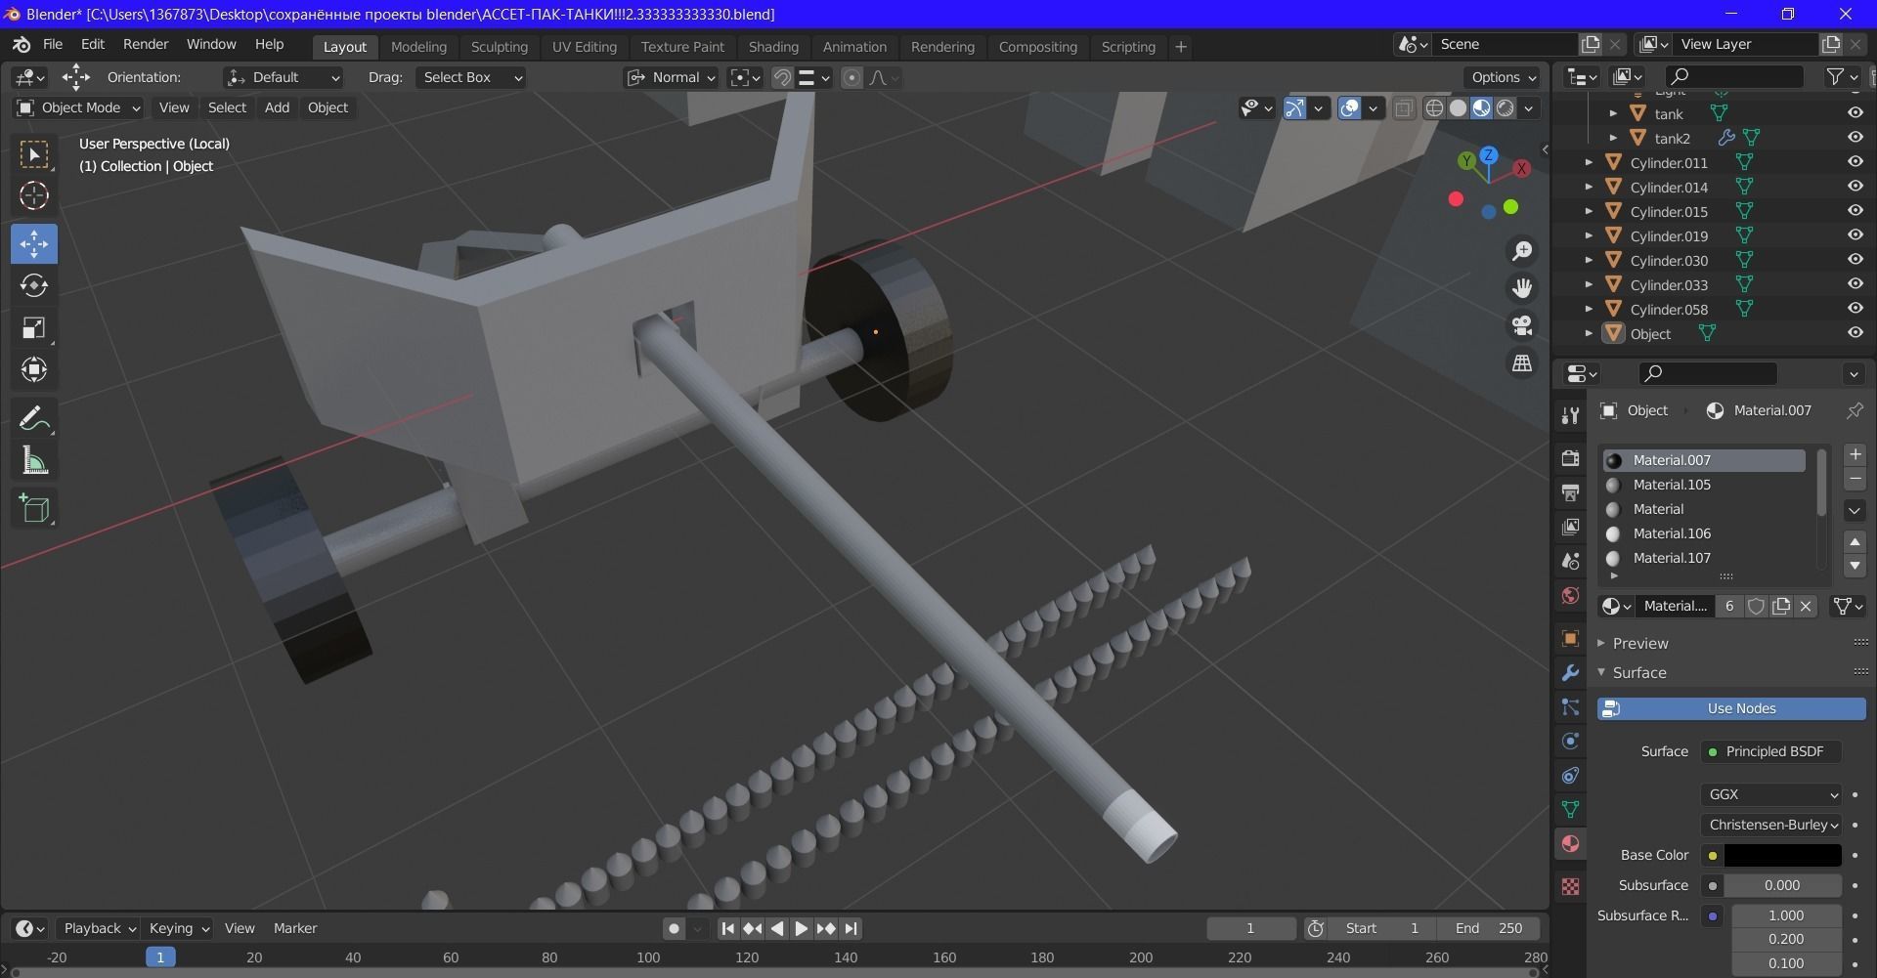Switch to the Shading workspace tab

tap(772, 46)
